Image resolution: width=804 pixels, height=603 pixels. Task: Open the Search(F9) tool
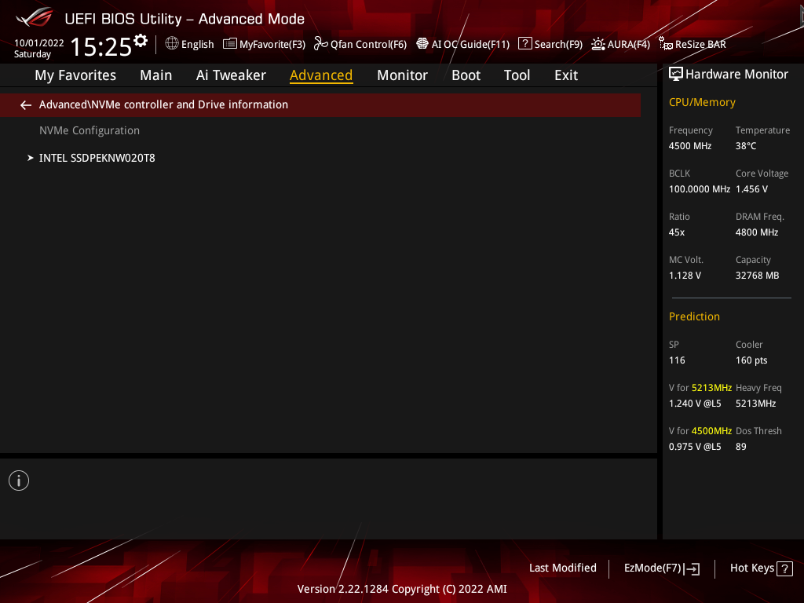(550, 44)
